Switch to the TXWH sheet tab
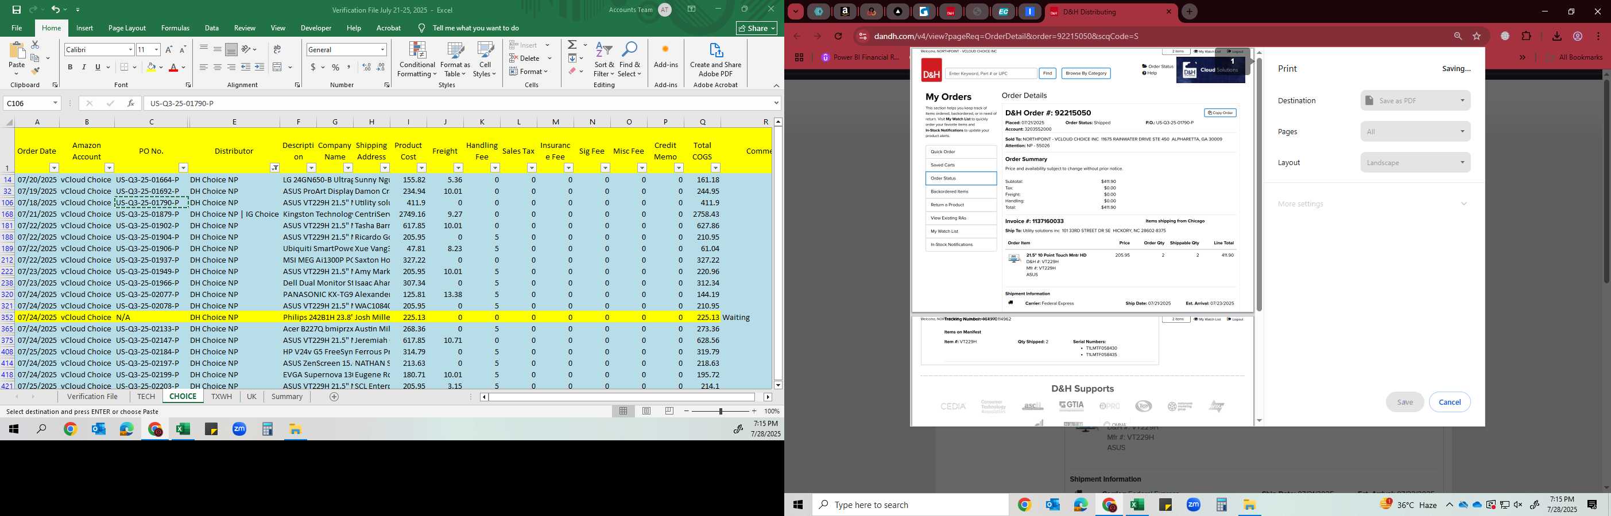Screen dimensions: 1611x516 pyautogui.click(x=222, y=397)
